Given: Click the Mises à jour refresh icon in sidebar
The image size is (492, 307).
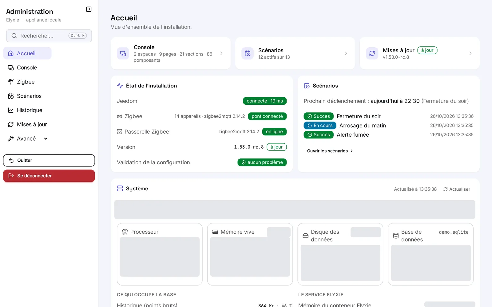Looking at the screenshot, I should coord(11,124).
